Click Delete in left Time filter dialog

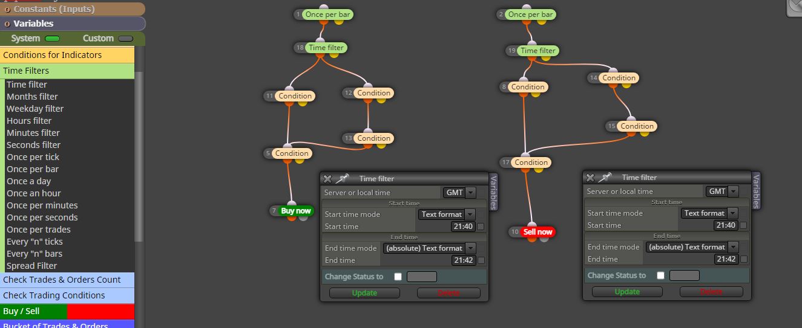click(x=449, y=293)
